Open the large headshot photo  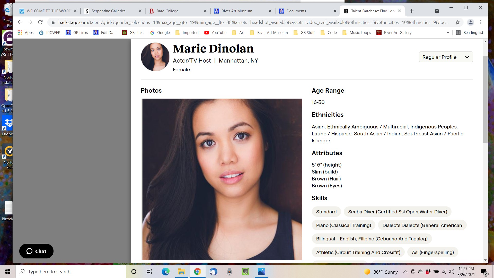point(222,179)
